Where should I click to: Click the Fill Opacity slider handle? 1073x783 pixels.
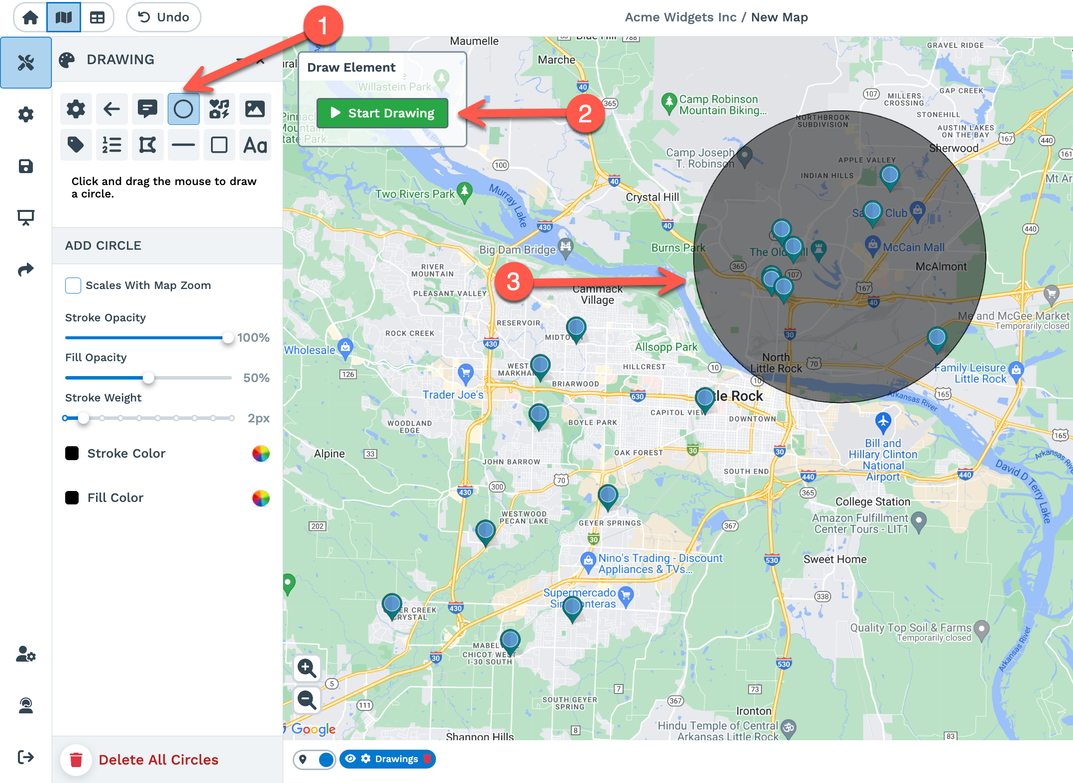[148, 378]
